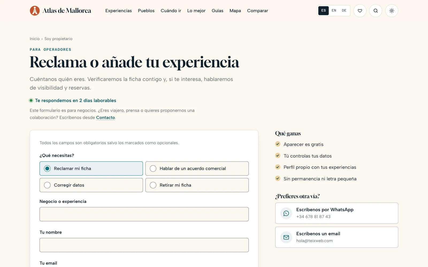Open search with the magnifier icon

(376, 11)
